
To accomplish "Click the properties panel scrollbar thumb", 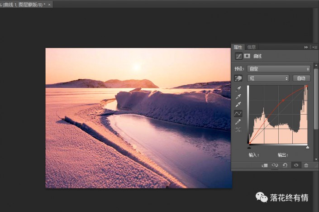I will pos(316,99).
